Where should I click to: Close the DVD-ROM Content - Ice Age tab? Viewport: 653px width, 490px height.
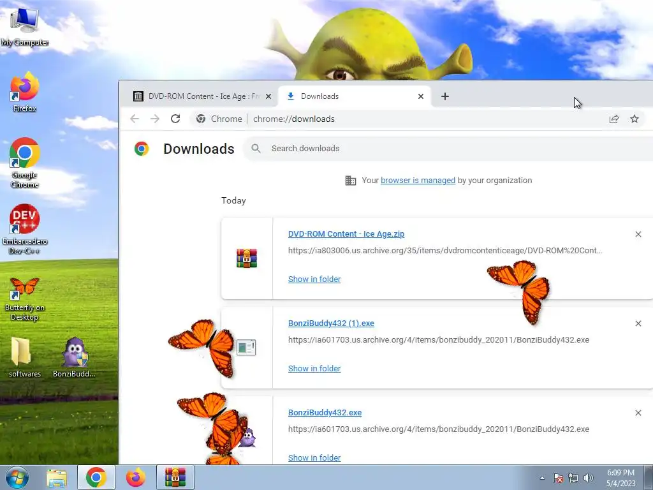(x=268, y=96)
